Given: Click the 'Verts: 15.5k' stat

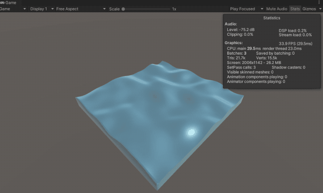Looking at the screenshot, I should point(266,58).
